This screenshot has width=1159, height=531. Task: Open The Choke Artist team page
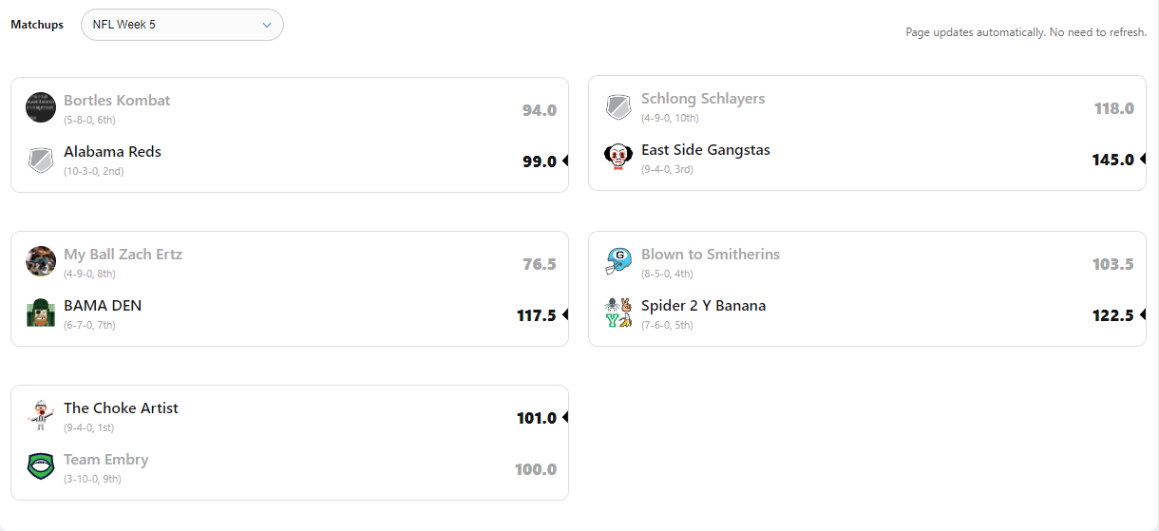pyautogui.click(x=121, y=408)
